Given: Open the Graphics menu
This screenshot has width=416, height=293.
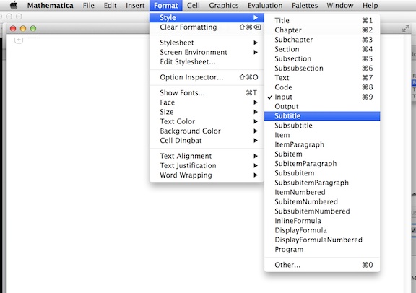Looking at the screenshot, I should click(223, 6).
